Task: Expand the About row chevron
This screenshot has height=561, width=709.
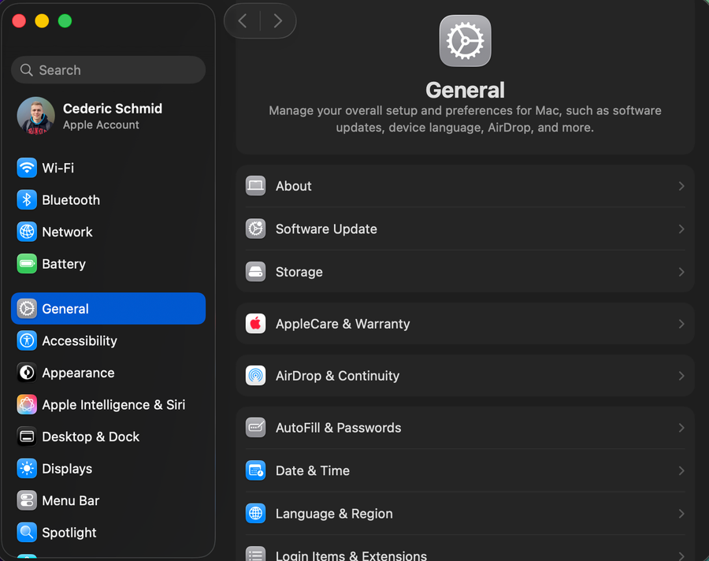Action: (681, 186)
